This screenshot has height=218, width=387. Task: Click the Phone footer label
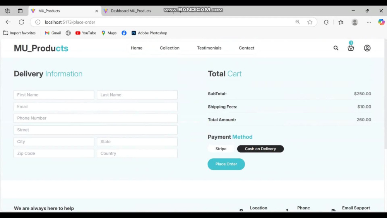tap(303, 208)
